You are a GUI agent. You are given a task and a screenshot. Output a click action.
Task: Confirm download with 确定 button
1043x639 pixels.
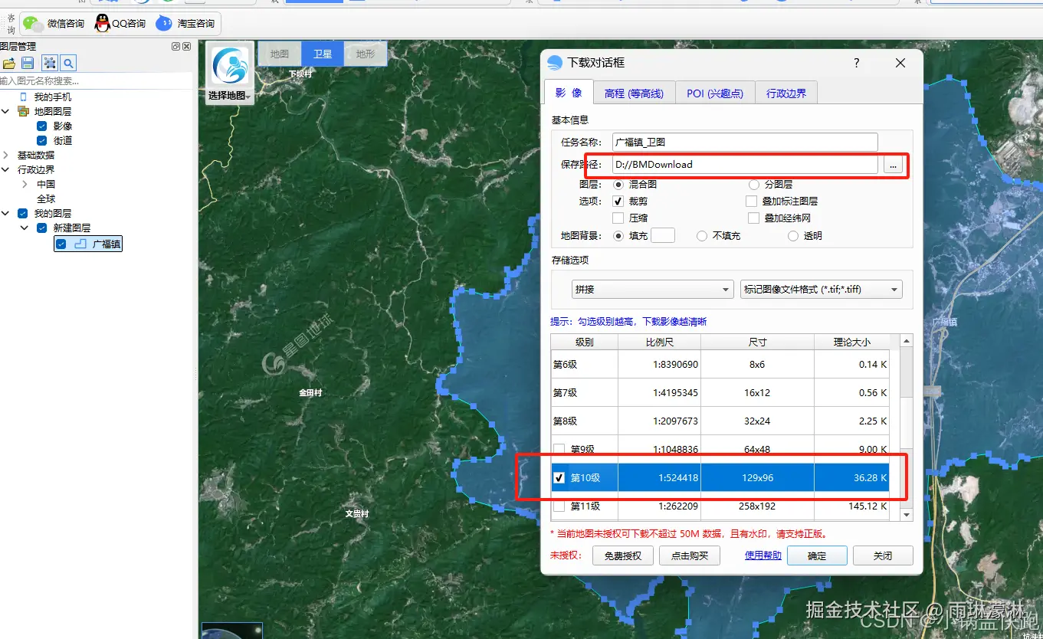coord(817,555)
